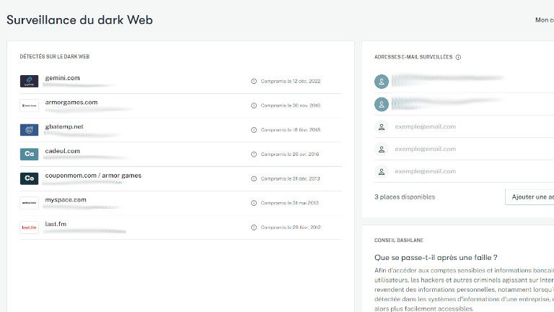Viewport: 554px width, 312px height.
Task: Click the myspace.com logo icon
Action: click(29, 203)
